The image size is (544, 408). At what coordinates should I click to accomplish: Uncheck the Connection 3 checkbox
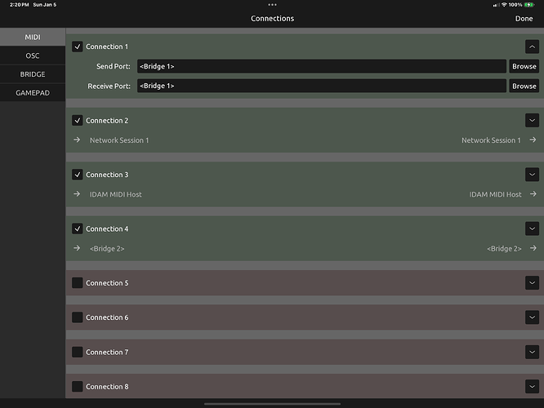(x=78, y=175)
